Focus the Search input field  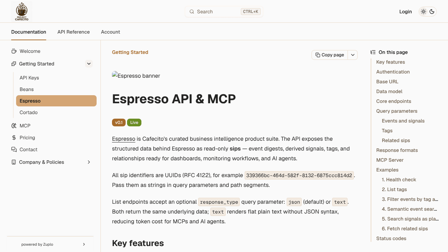[x=224, y=12]
